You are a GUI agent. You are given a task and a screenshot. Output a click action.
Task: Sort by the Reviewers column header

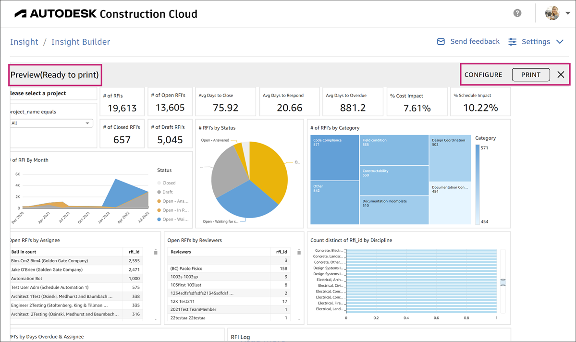[x=181, y=252]
